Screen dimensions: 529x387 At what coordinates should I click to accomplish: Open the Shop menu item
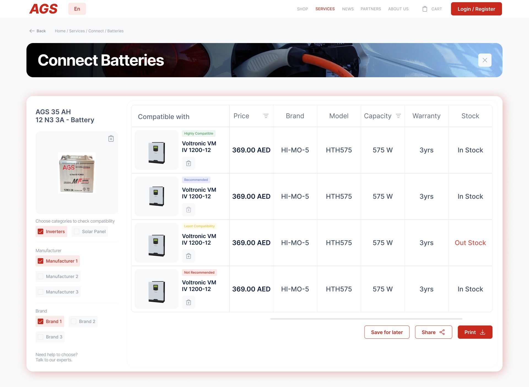click(x=302, y=9)
